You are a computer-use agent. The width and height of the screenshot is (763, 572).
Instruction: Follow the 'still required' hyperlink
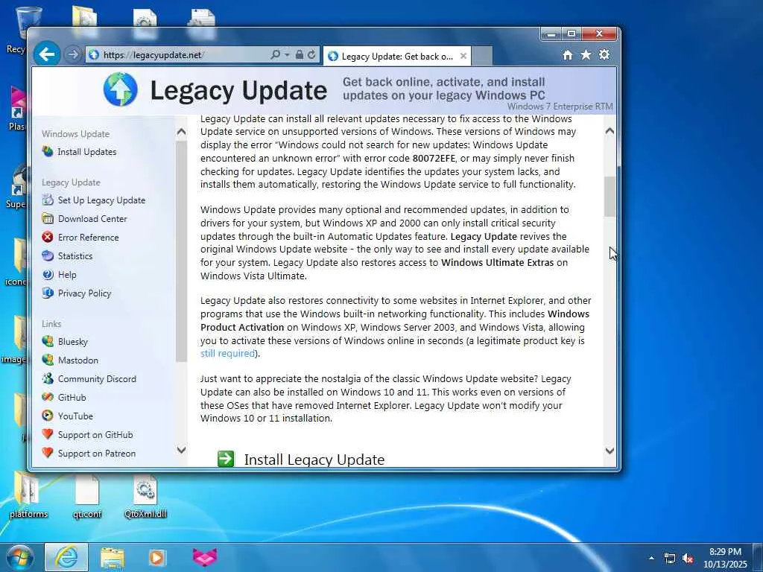[228, 354]
